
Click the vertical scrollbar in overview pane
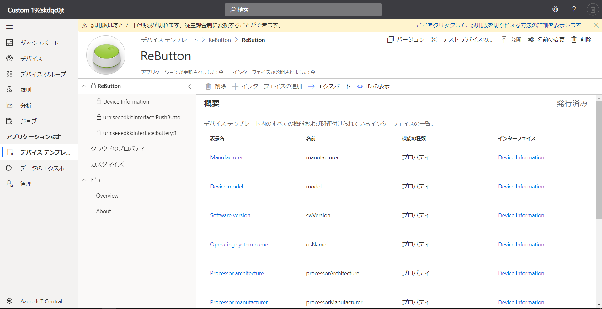click(599, 160)
